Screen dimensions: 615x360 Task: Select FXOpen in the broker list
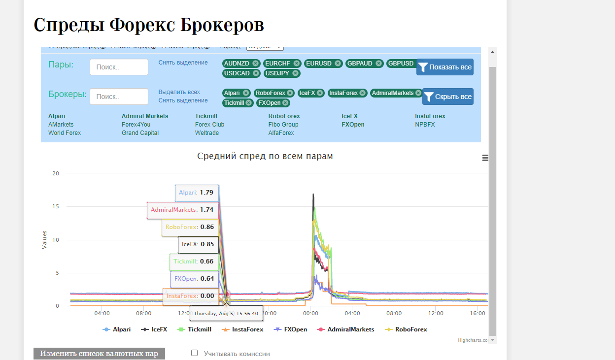click(x=353, y=125)
